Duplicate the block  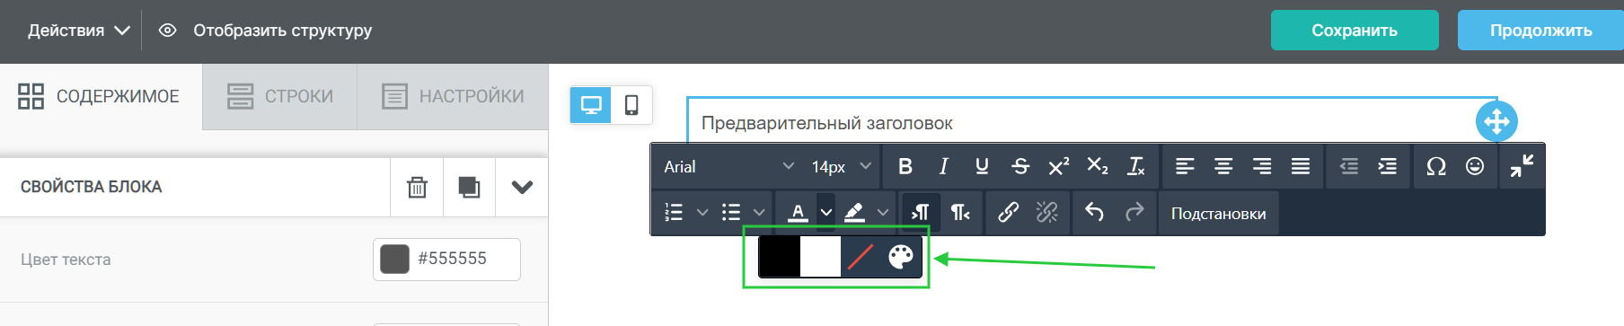point(469,187)
